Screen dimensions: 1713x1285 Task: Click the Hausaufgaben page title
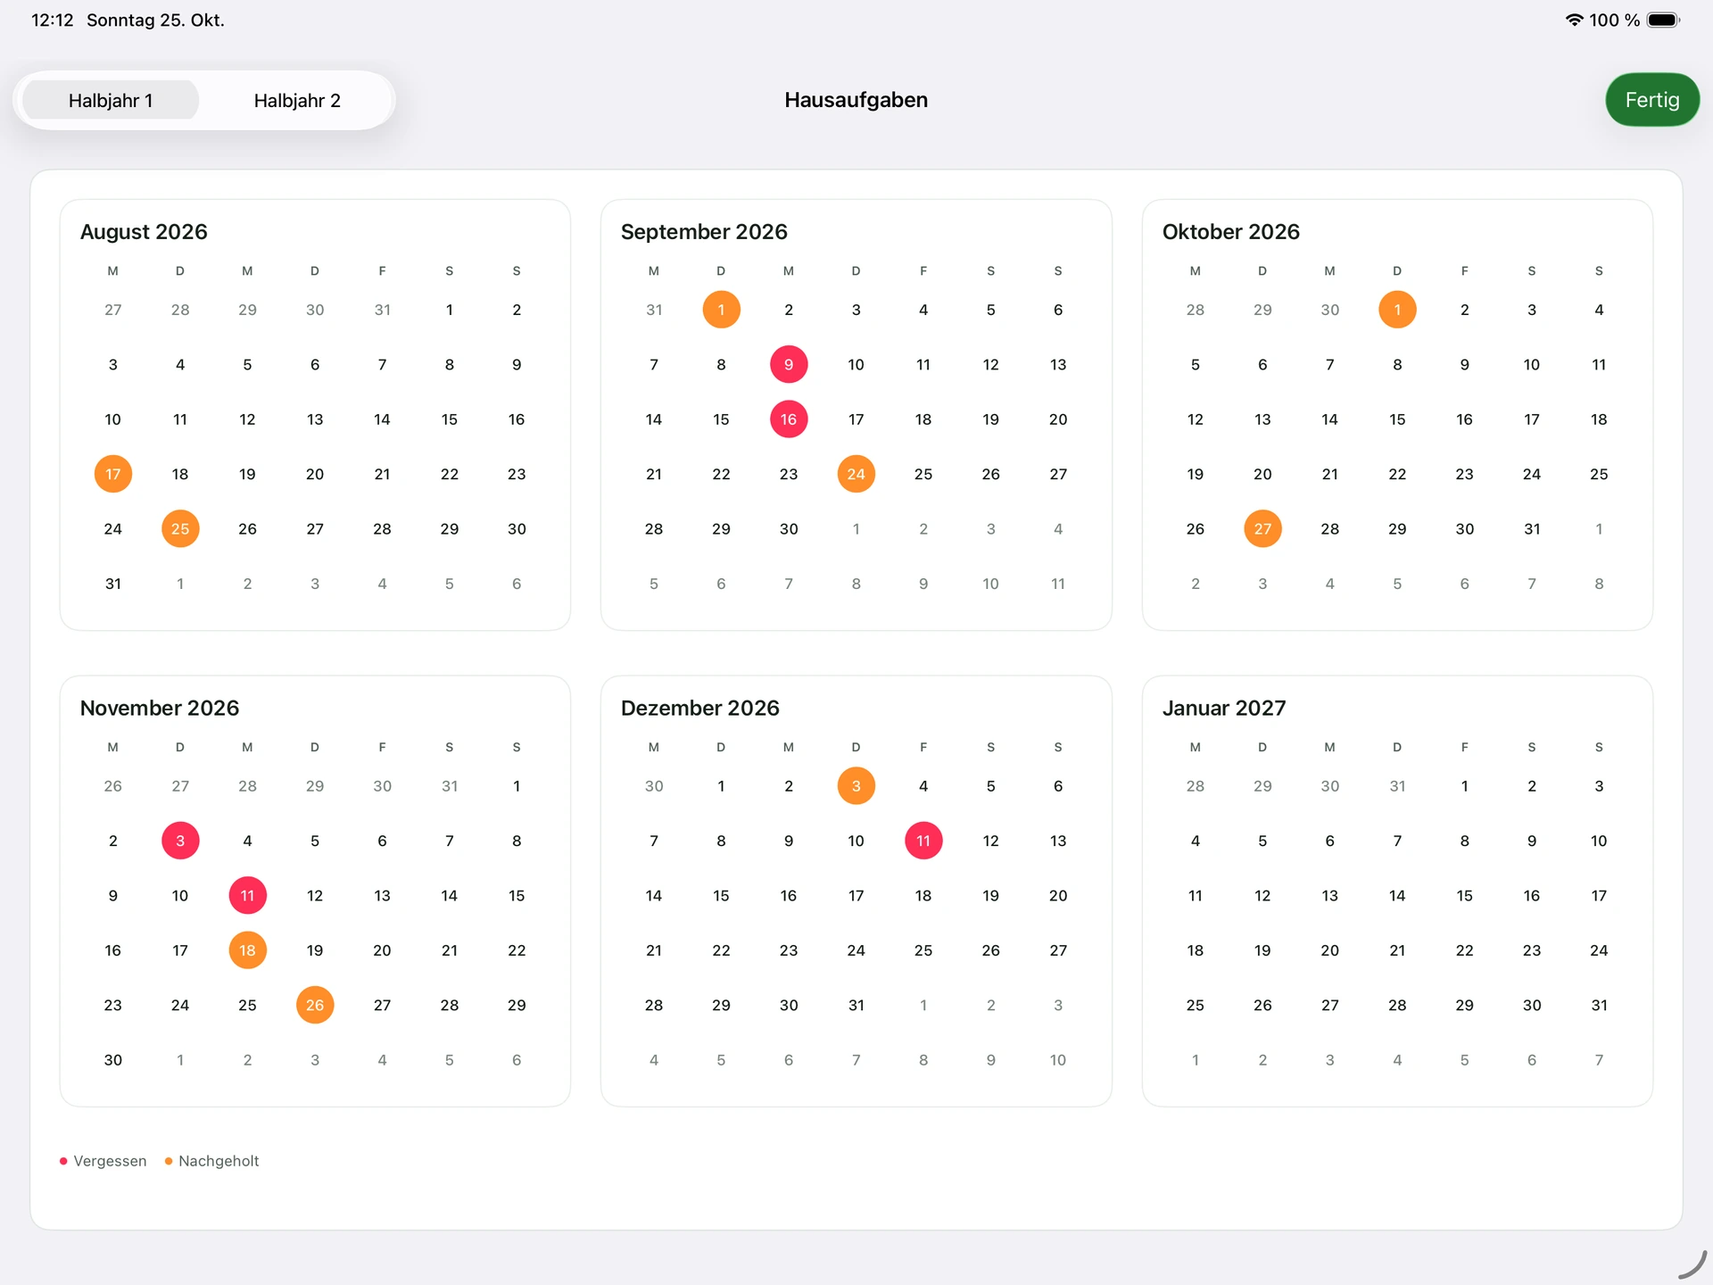click(x=856, y=100)
